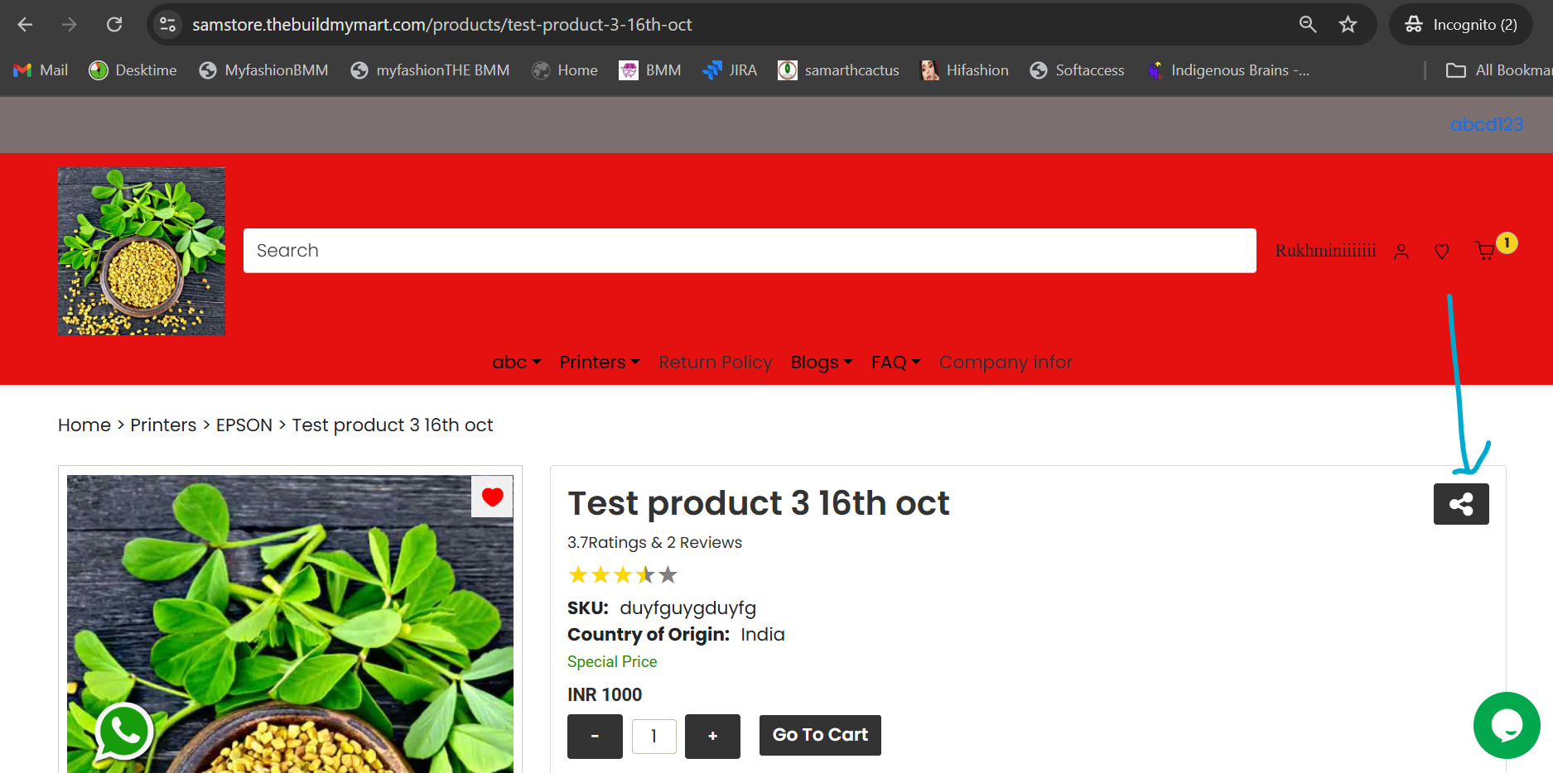Toggle the red heart wishlist on product image
Screen dimensions: 1553x773
[x=493, y=497]
